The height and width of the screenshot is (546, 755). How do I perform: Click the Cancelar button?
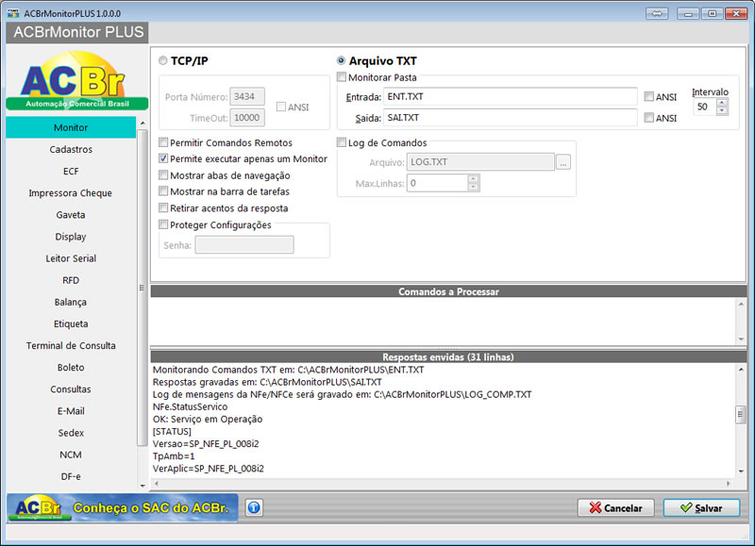[x=616, y=508]
